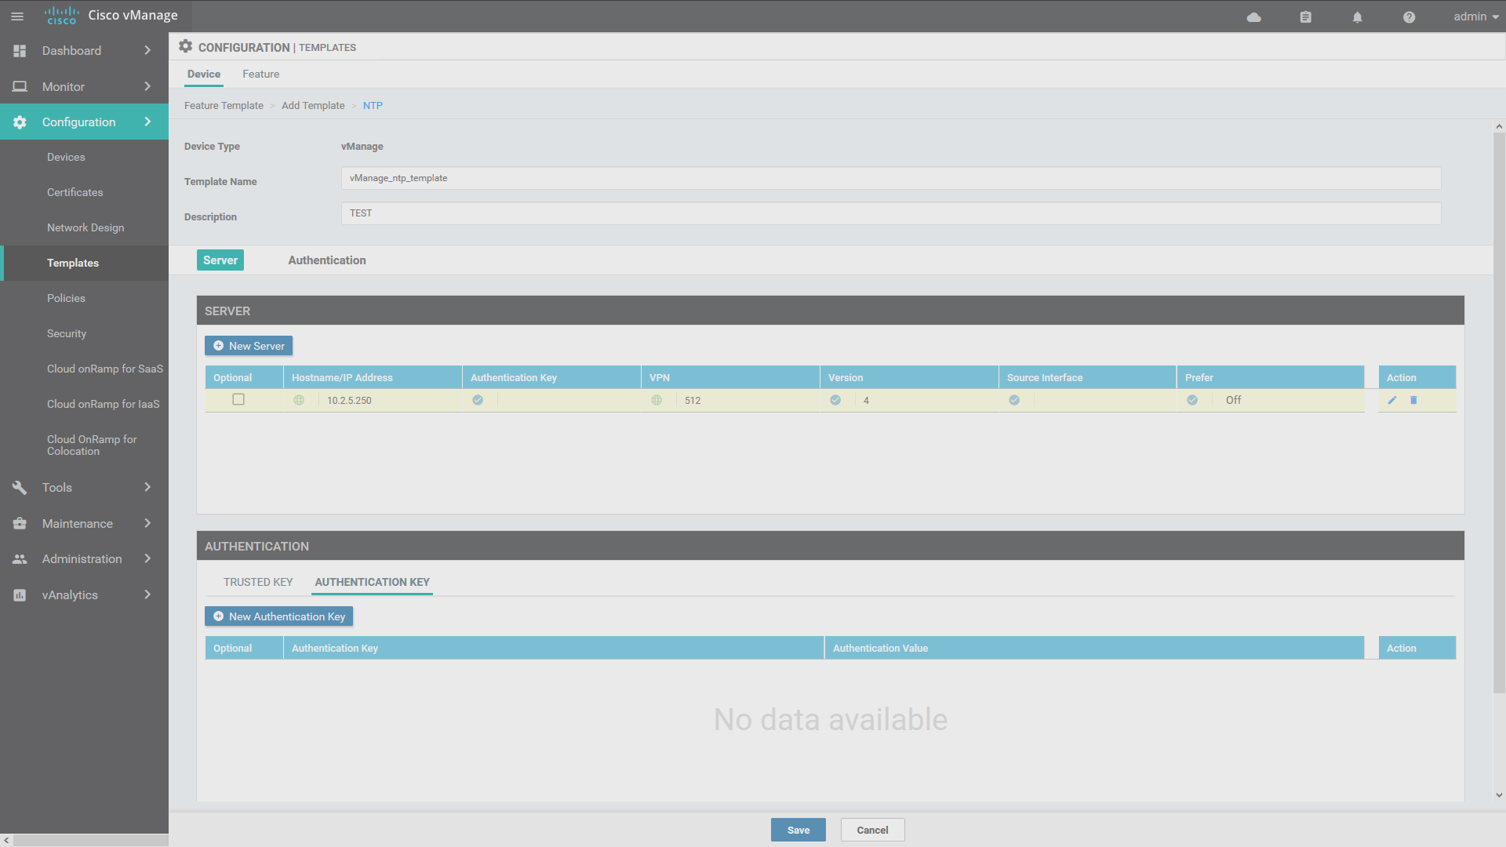Open the admin user dropdown
Screen dimensions: 1506x847
coord(1475,16)
